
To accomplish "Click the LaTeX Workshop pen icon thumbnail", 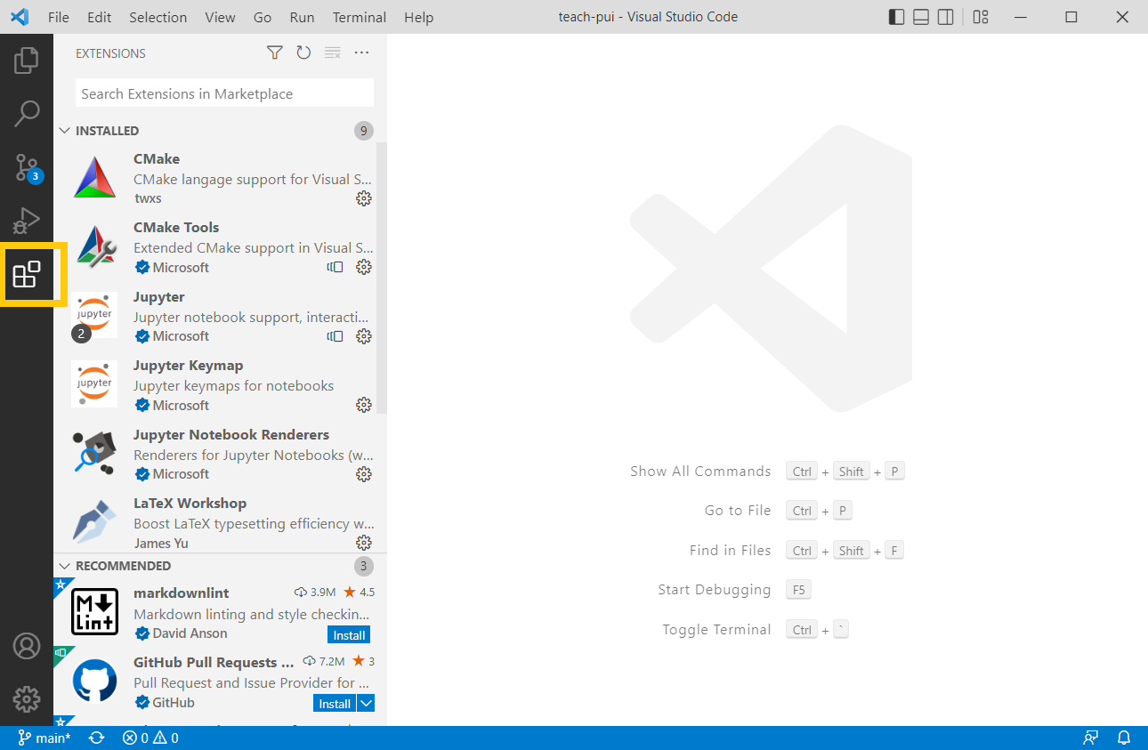I will pyautogui.click(x=94, y=522).
